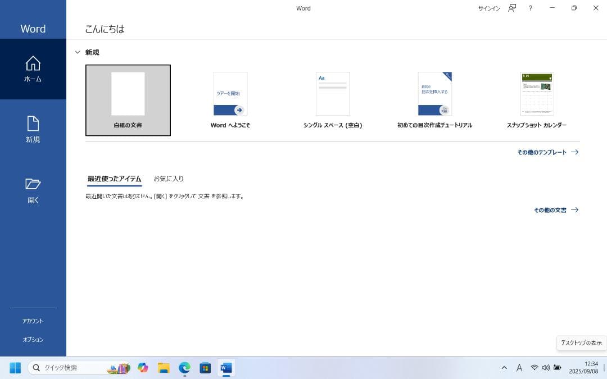This screenshot has width=607, height=379.
Task: Open Word オプション from the sidebar
Action: coord(33,339)
